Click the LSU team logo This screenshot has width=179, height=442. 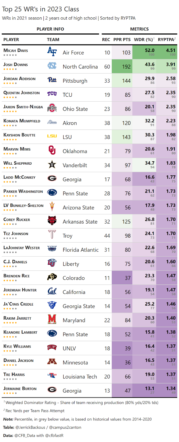click(x=52, y=136)
